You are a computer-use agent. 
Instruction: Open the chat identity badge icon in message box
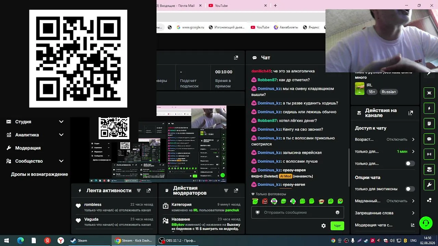(x=258, y=213)
